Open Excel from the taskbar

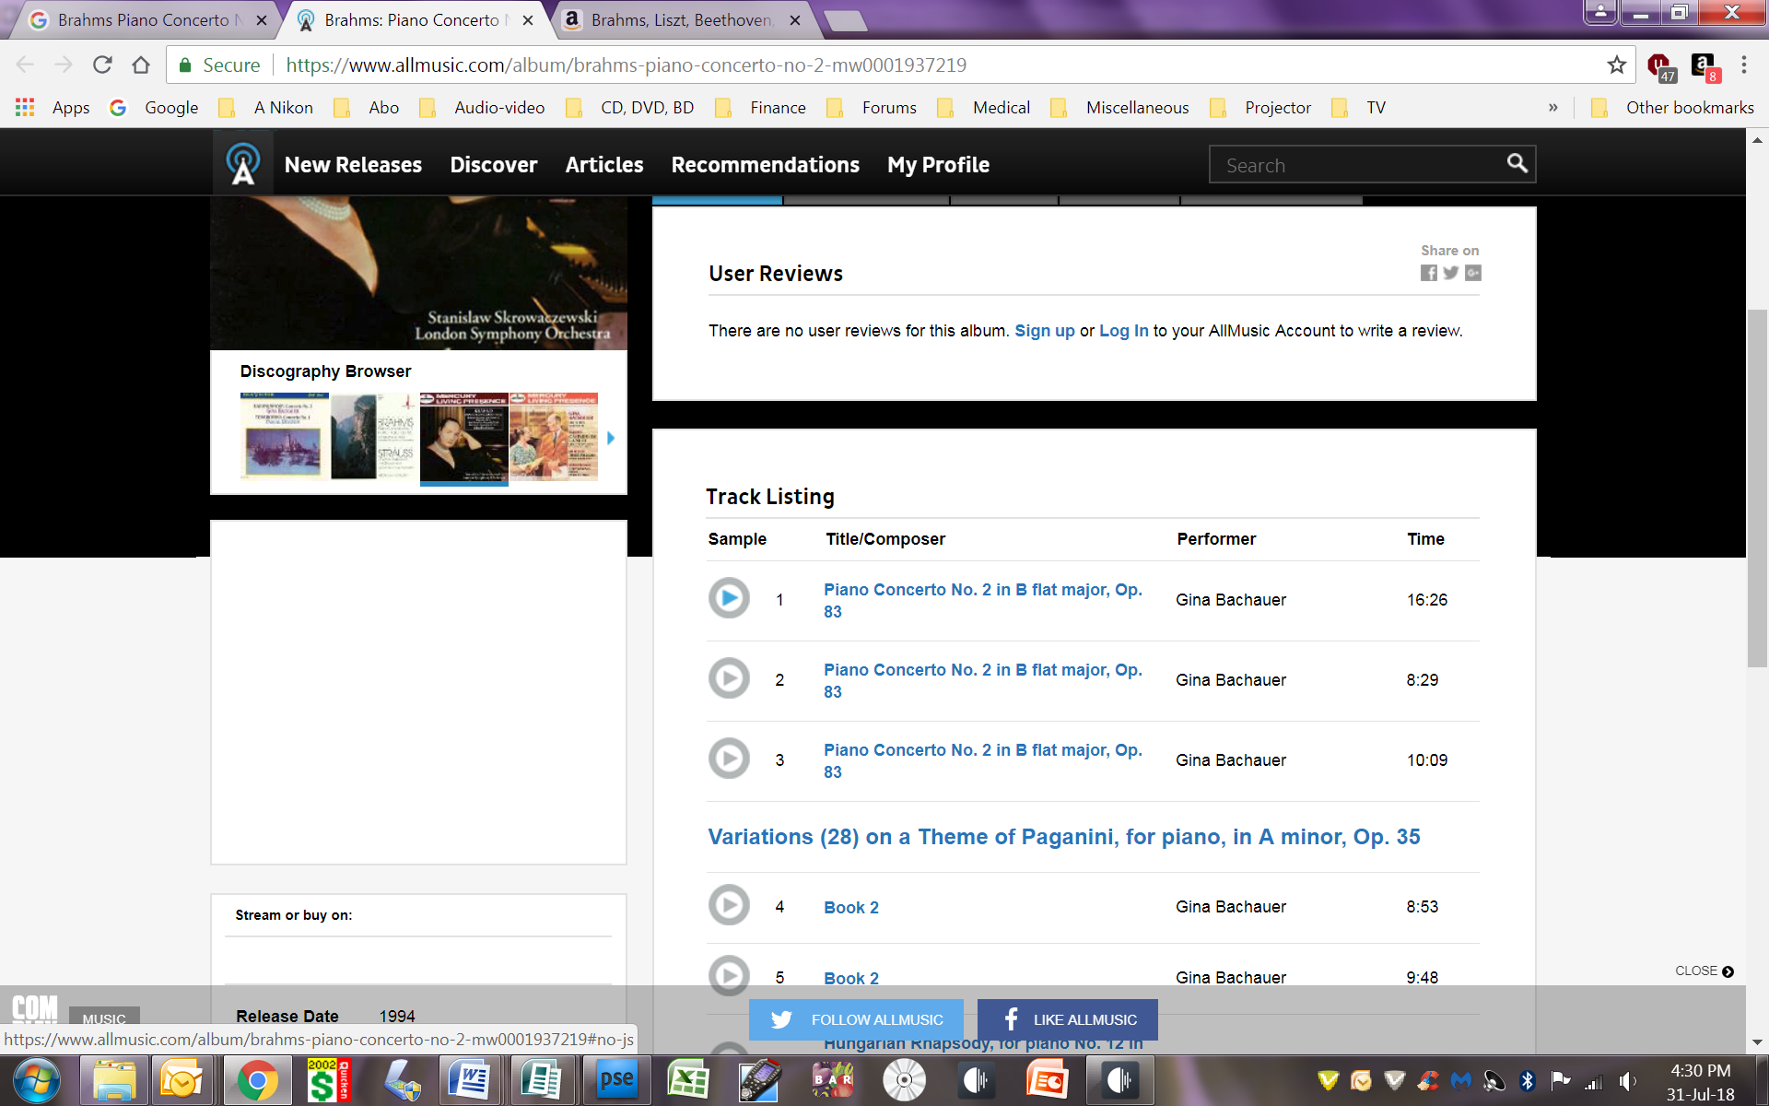pyautogui.click(x=687, y=1080)
